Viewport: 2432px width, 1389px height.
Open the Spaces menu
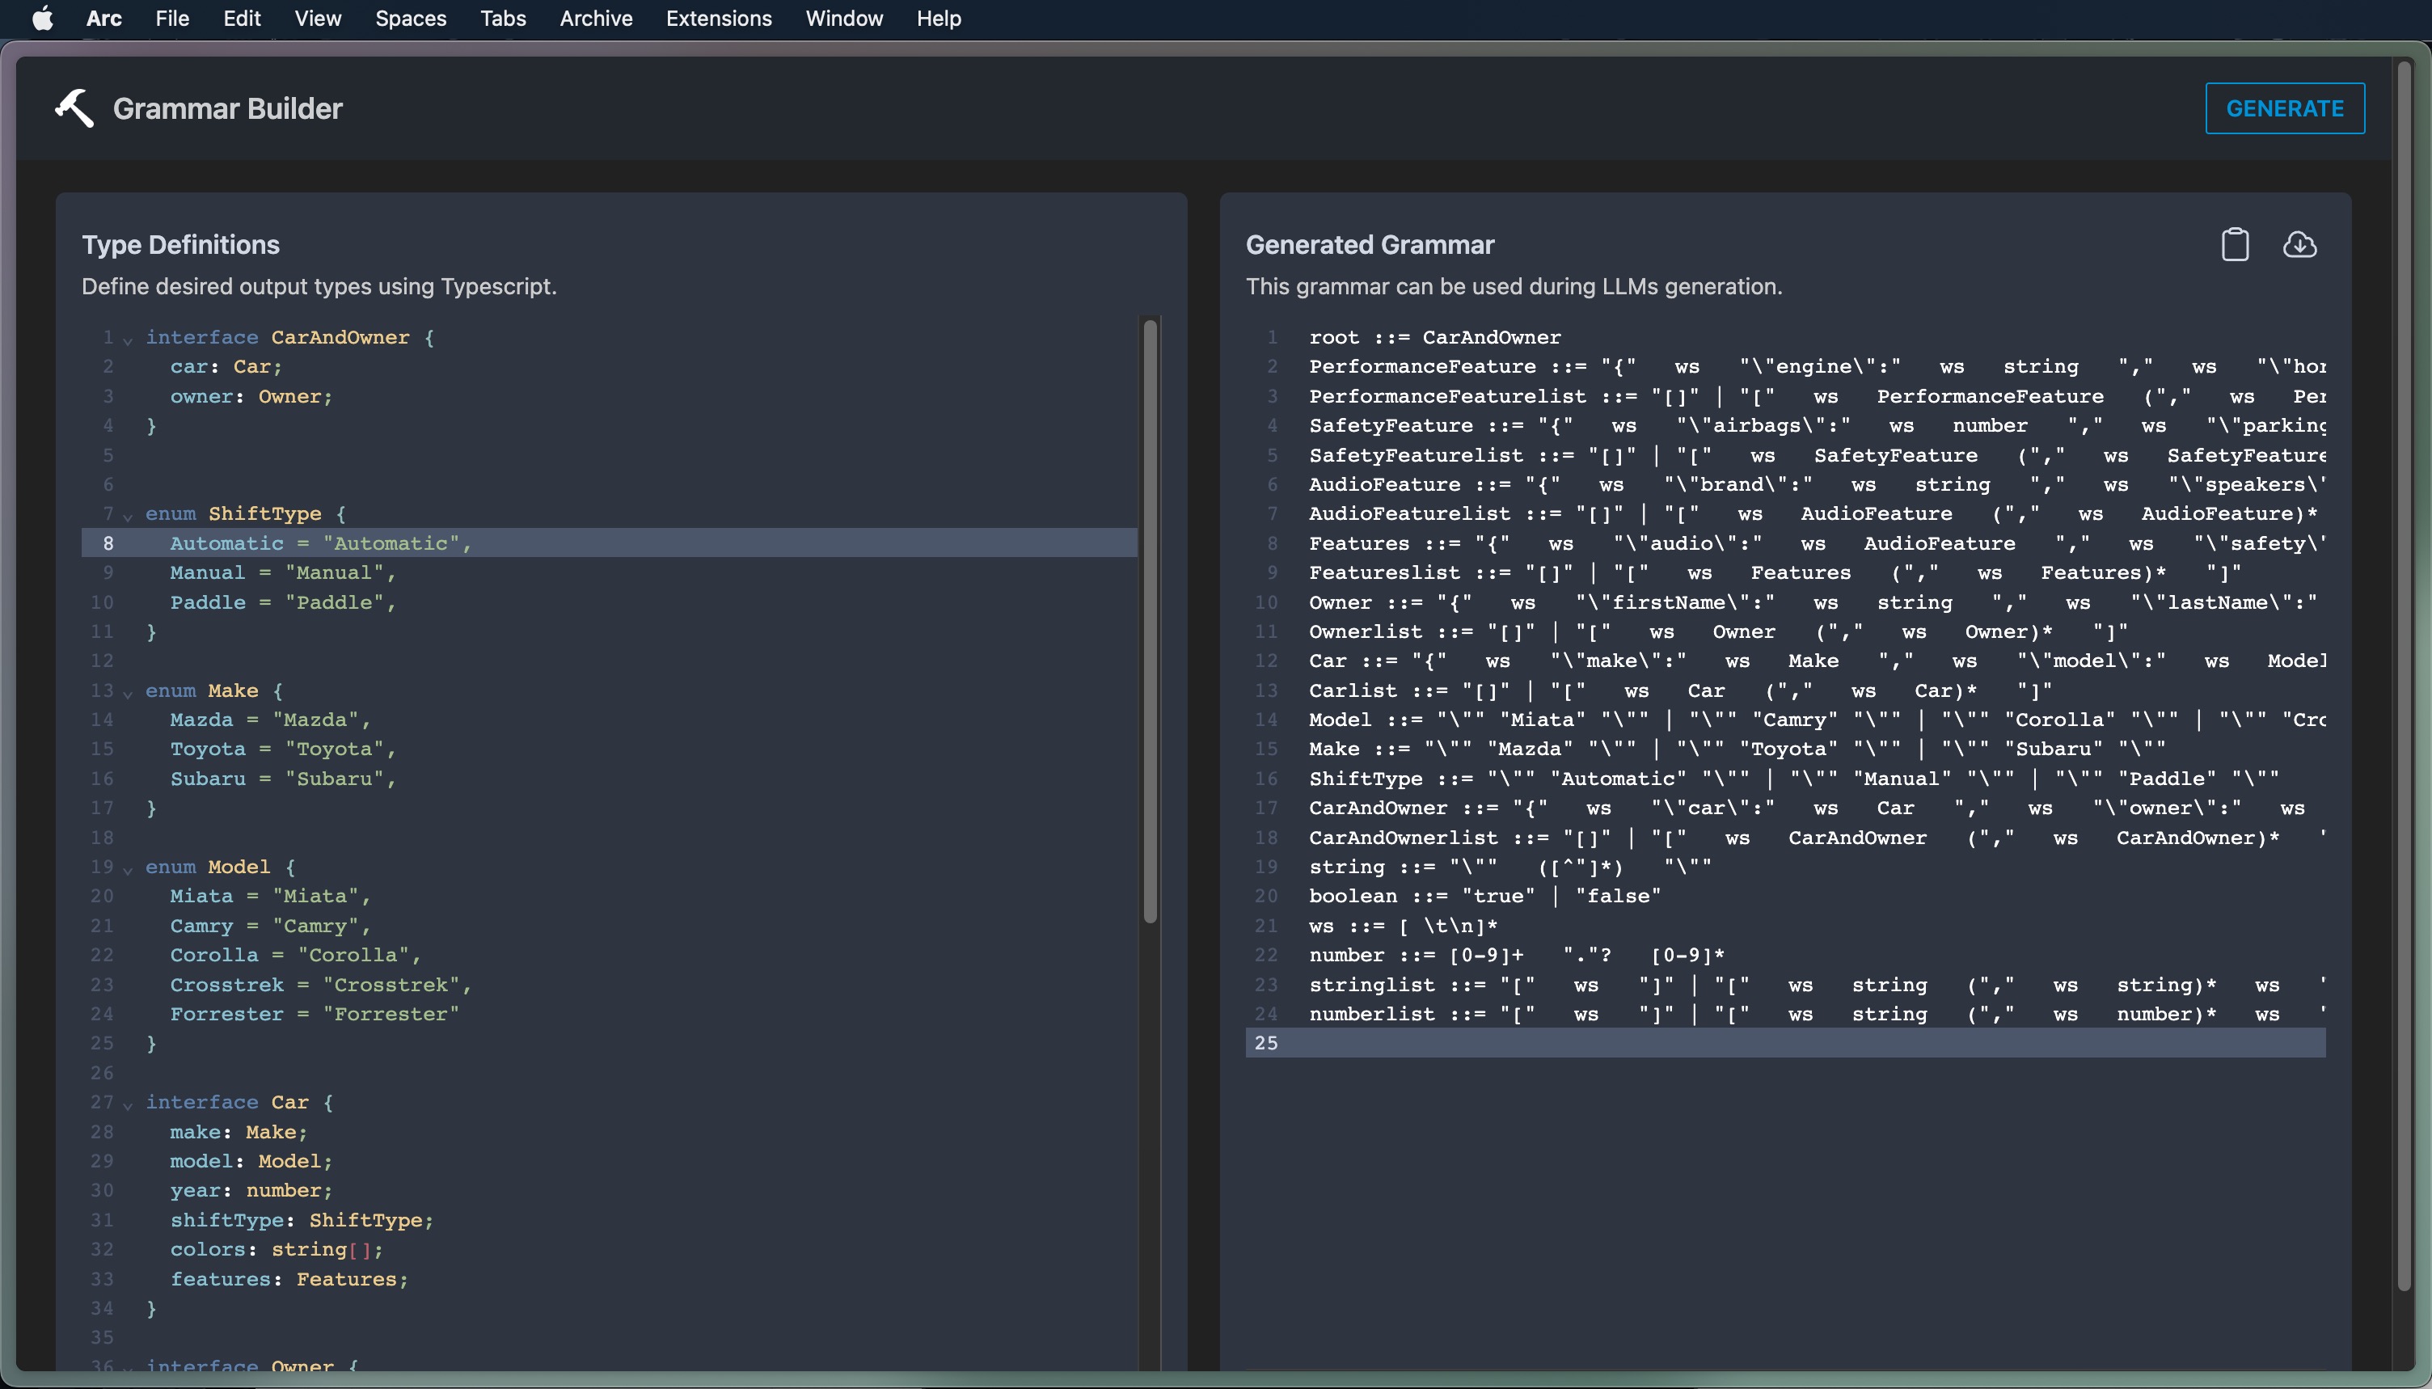click(x=410, y=18)
